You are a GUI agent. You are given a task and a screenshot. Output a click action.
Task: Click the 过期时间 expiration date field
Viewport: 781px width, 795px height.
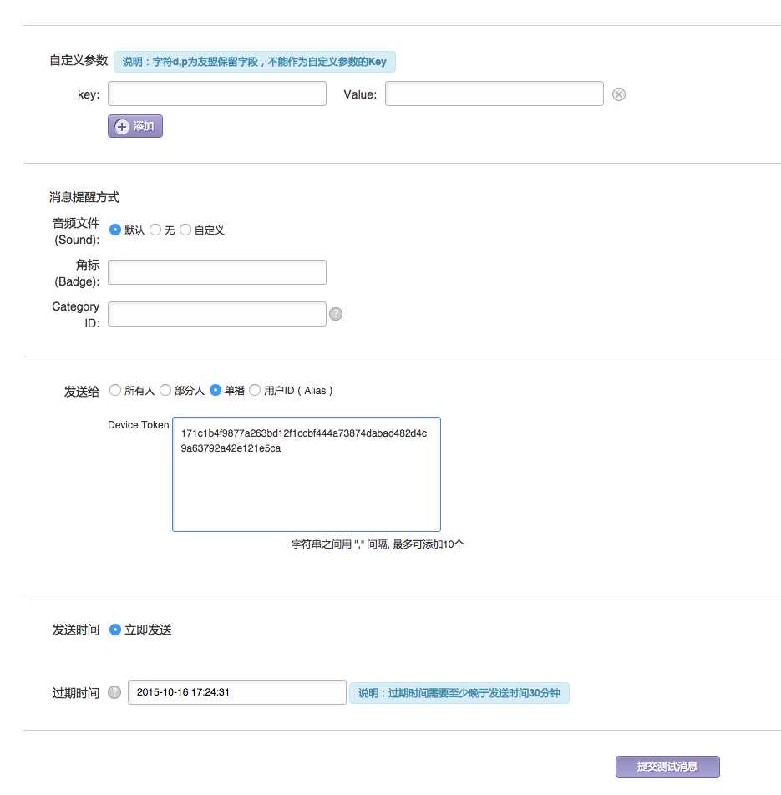236,692
